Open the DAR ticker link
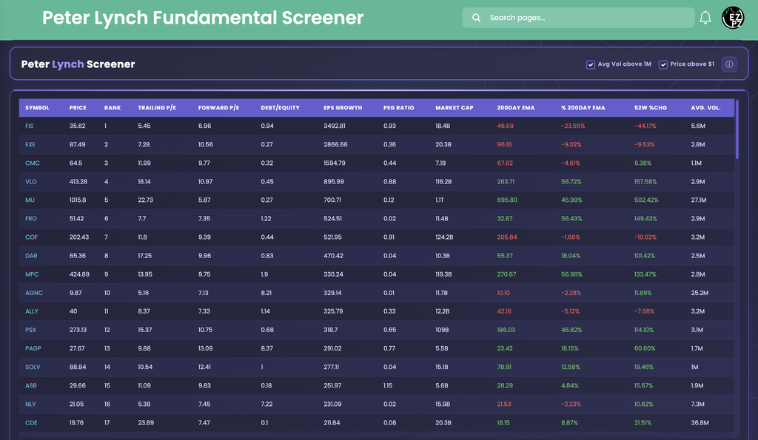758x440 pixels. 31,256
